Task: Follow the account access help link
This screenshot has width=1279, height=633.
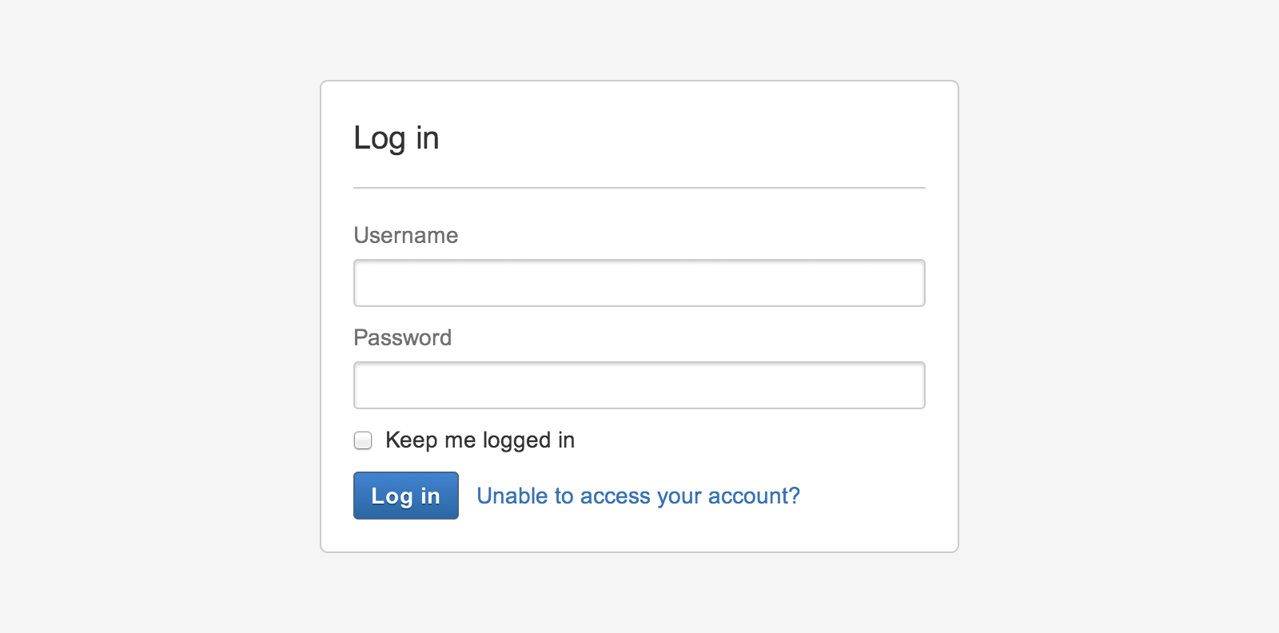Action: click(638, 496)
